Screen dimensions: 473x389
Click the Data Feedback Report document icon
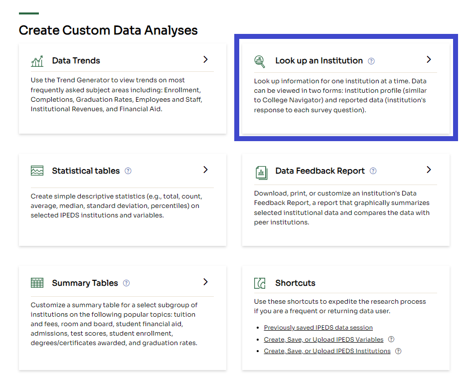261,173
